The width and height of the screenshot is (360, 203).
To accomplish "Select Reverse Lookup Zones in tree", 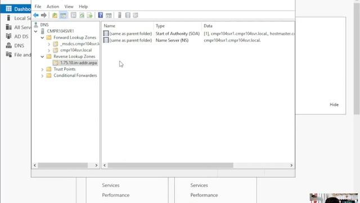I will [74, 56].
